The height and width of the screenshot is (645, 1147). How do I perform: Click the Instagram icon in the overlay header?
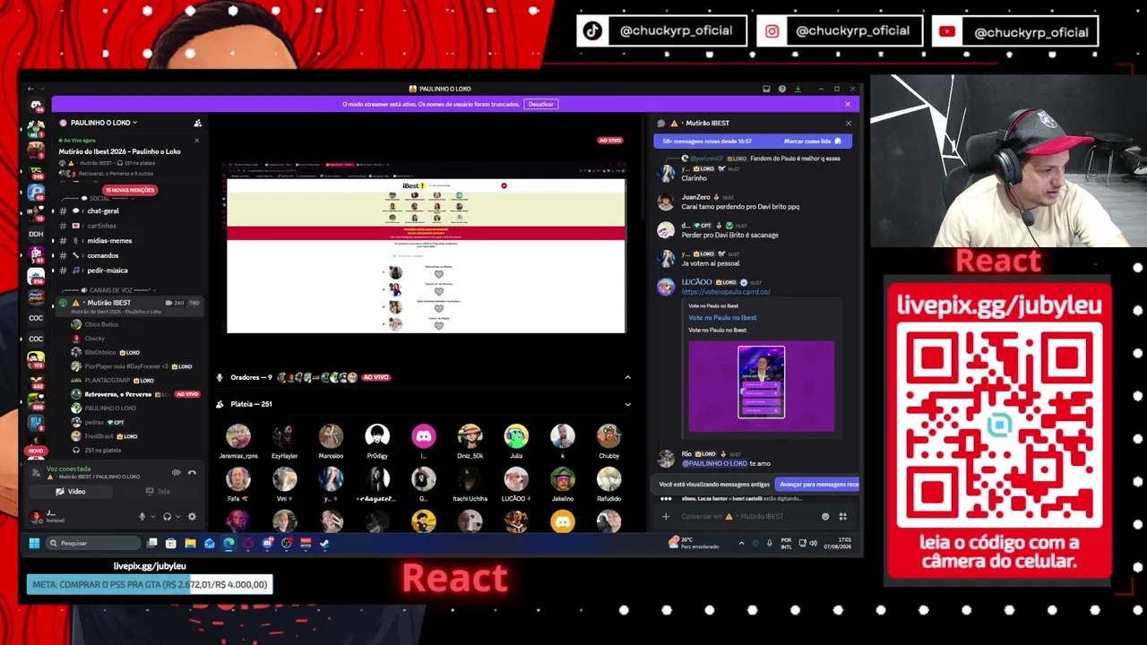(772, 31)
